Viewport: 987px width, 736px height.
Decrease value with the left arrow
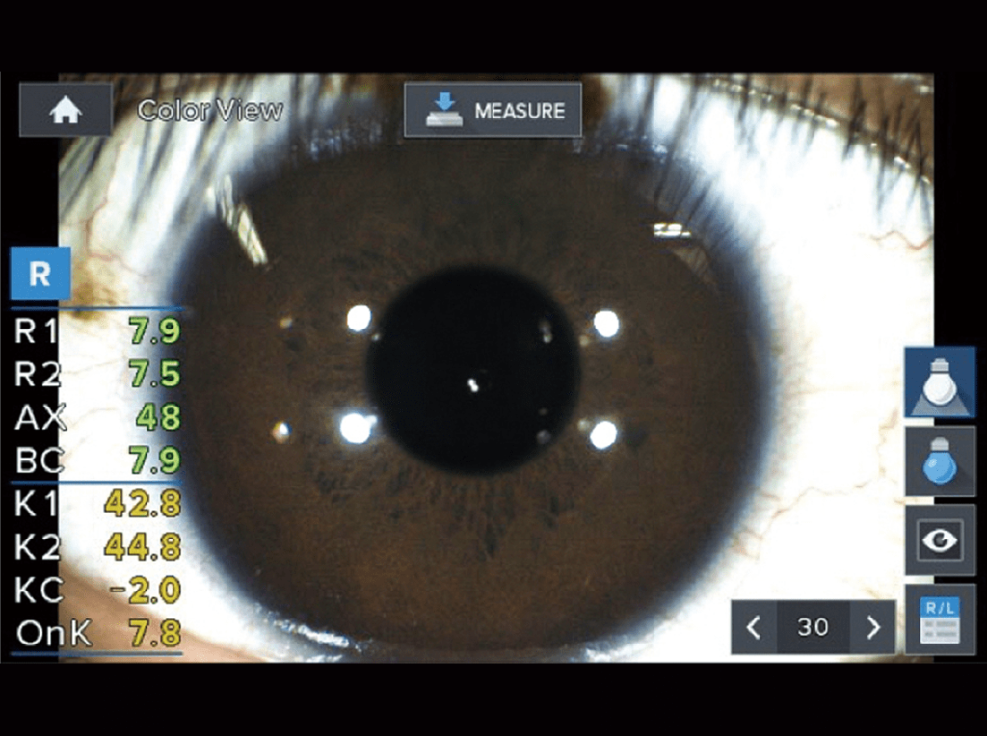coord(754,627)
